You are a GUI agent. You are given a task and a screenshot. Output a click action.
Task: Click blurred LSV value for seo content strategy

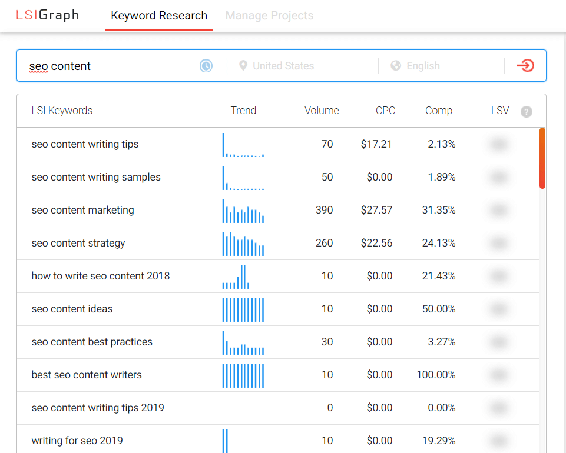coord(499,243)
